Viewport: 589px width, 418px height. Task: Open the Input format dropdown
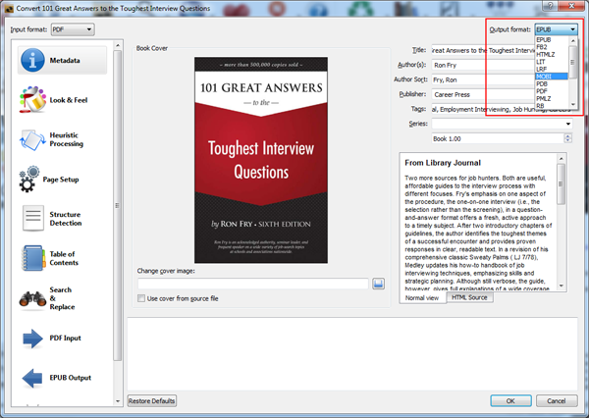73,29
